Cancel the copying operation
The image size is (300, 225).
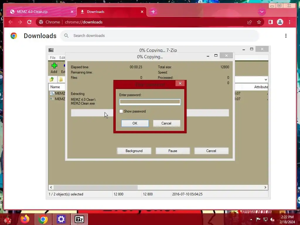pos(211,151)
